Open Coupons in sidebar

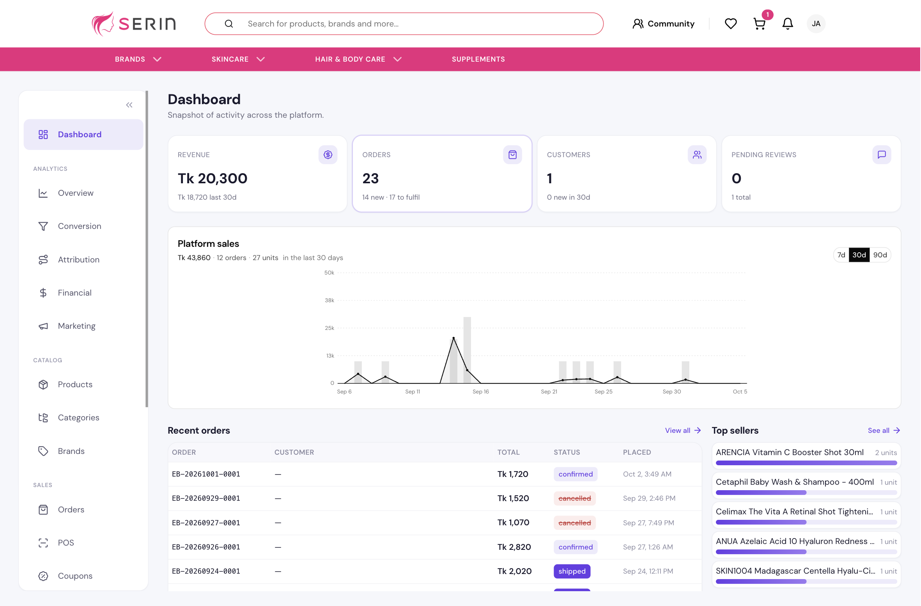click(83, 576)
